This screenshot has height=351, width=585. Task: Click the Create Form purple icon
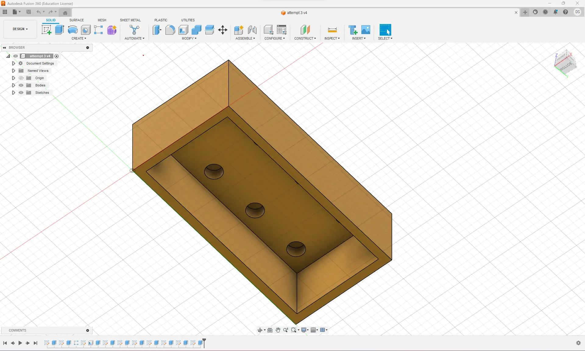pos(112,30)
